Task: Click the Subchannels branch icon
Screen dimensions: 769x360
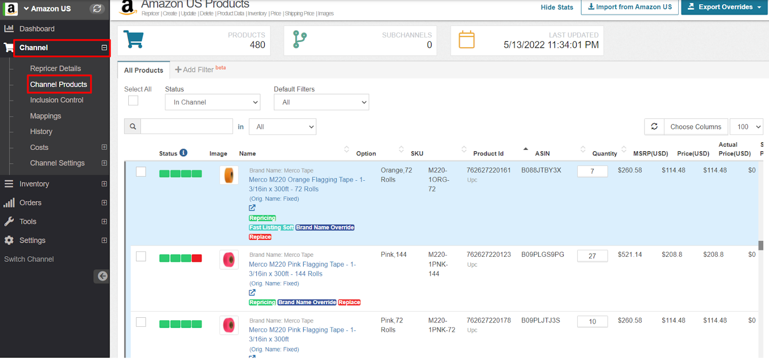Action: pyautogui.click(x=299, y=39)
